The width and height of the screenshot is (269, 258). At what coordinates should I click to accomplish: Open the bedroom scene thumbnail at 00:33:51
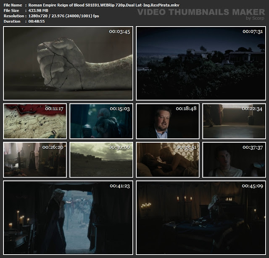click(168, 160)
